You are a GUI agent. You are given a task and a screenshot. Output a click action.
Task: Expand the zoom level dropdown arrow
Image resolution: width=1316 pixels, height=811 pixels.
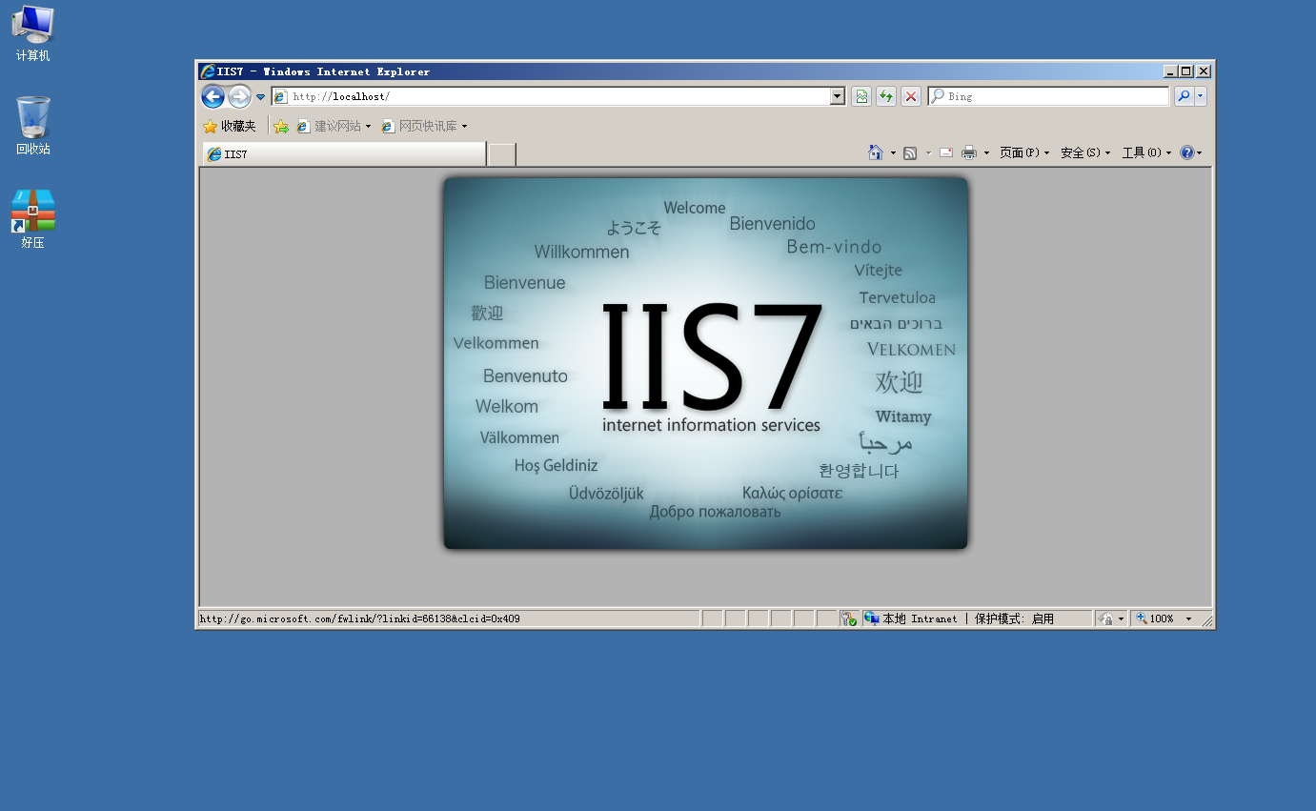[x=1188, y=618]
